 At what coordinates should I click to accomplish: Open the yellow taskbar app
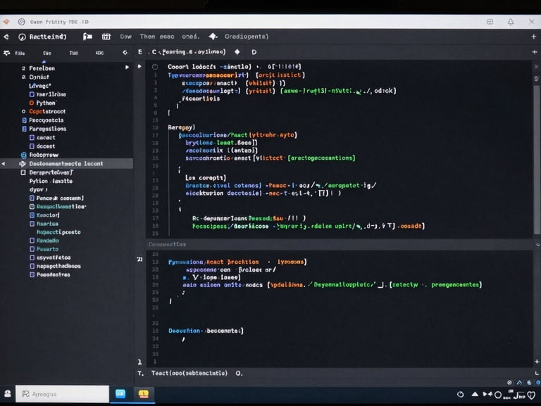144,393
